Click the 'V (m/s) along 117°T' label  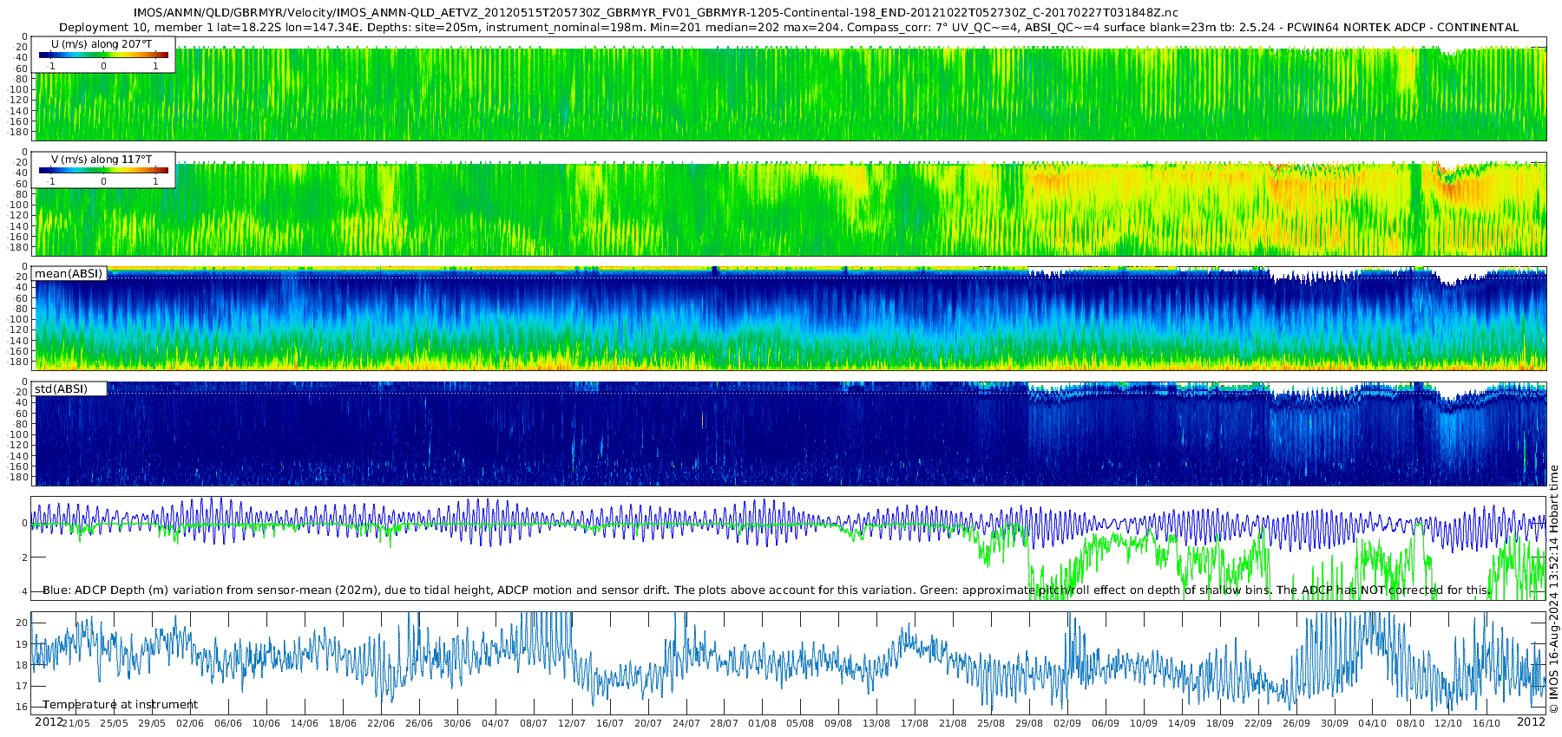[102, 160]
